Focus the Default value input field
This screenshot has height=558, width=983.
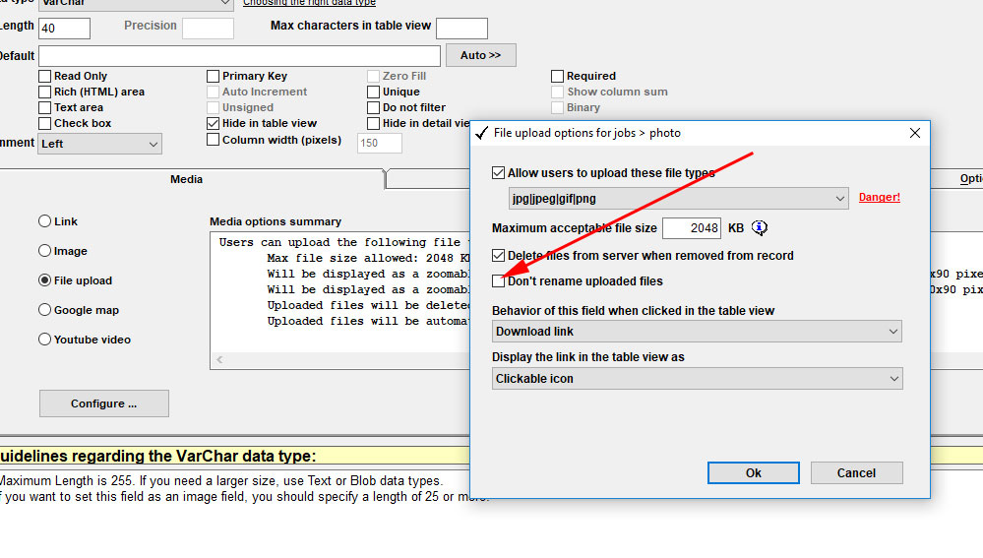[239, 56]
